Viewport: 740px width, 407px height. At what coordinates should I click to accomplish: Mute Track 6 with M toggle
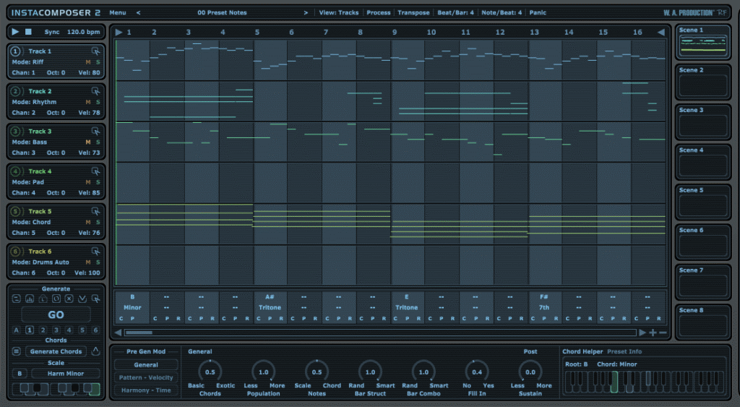(88, 262)
